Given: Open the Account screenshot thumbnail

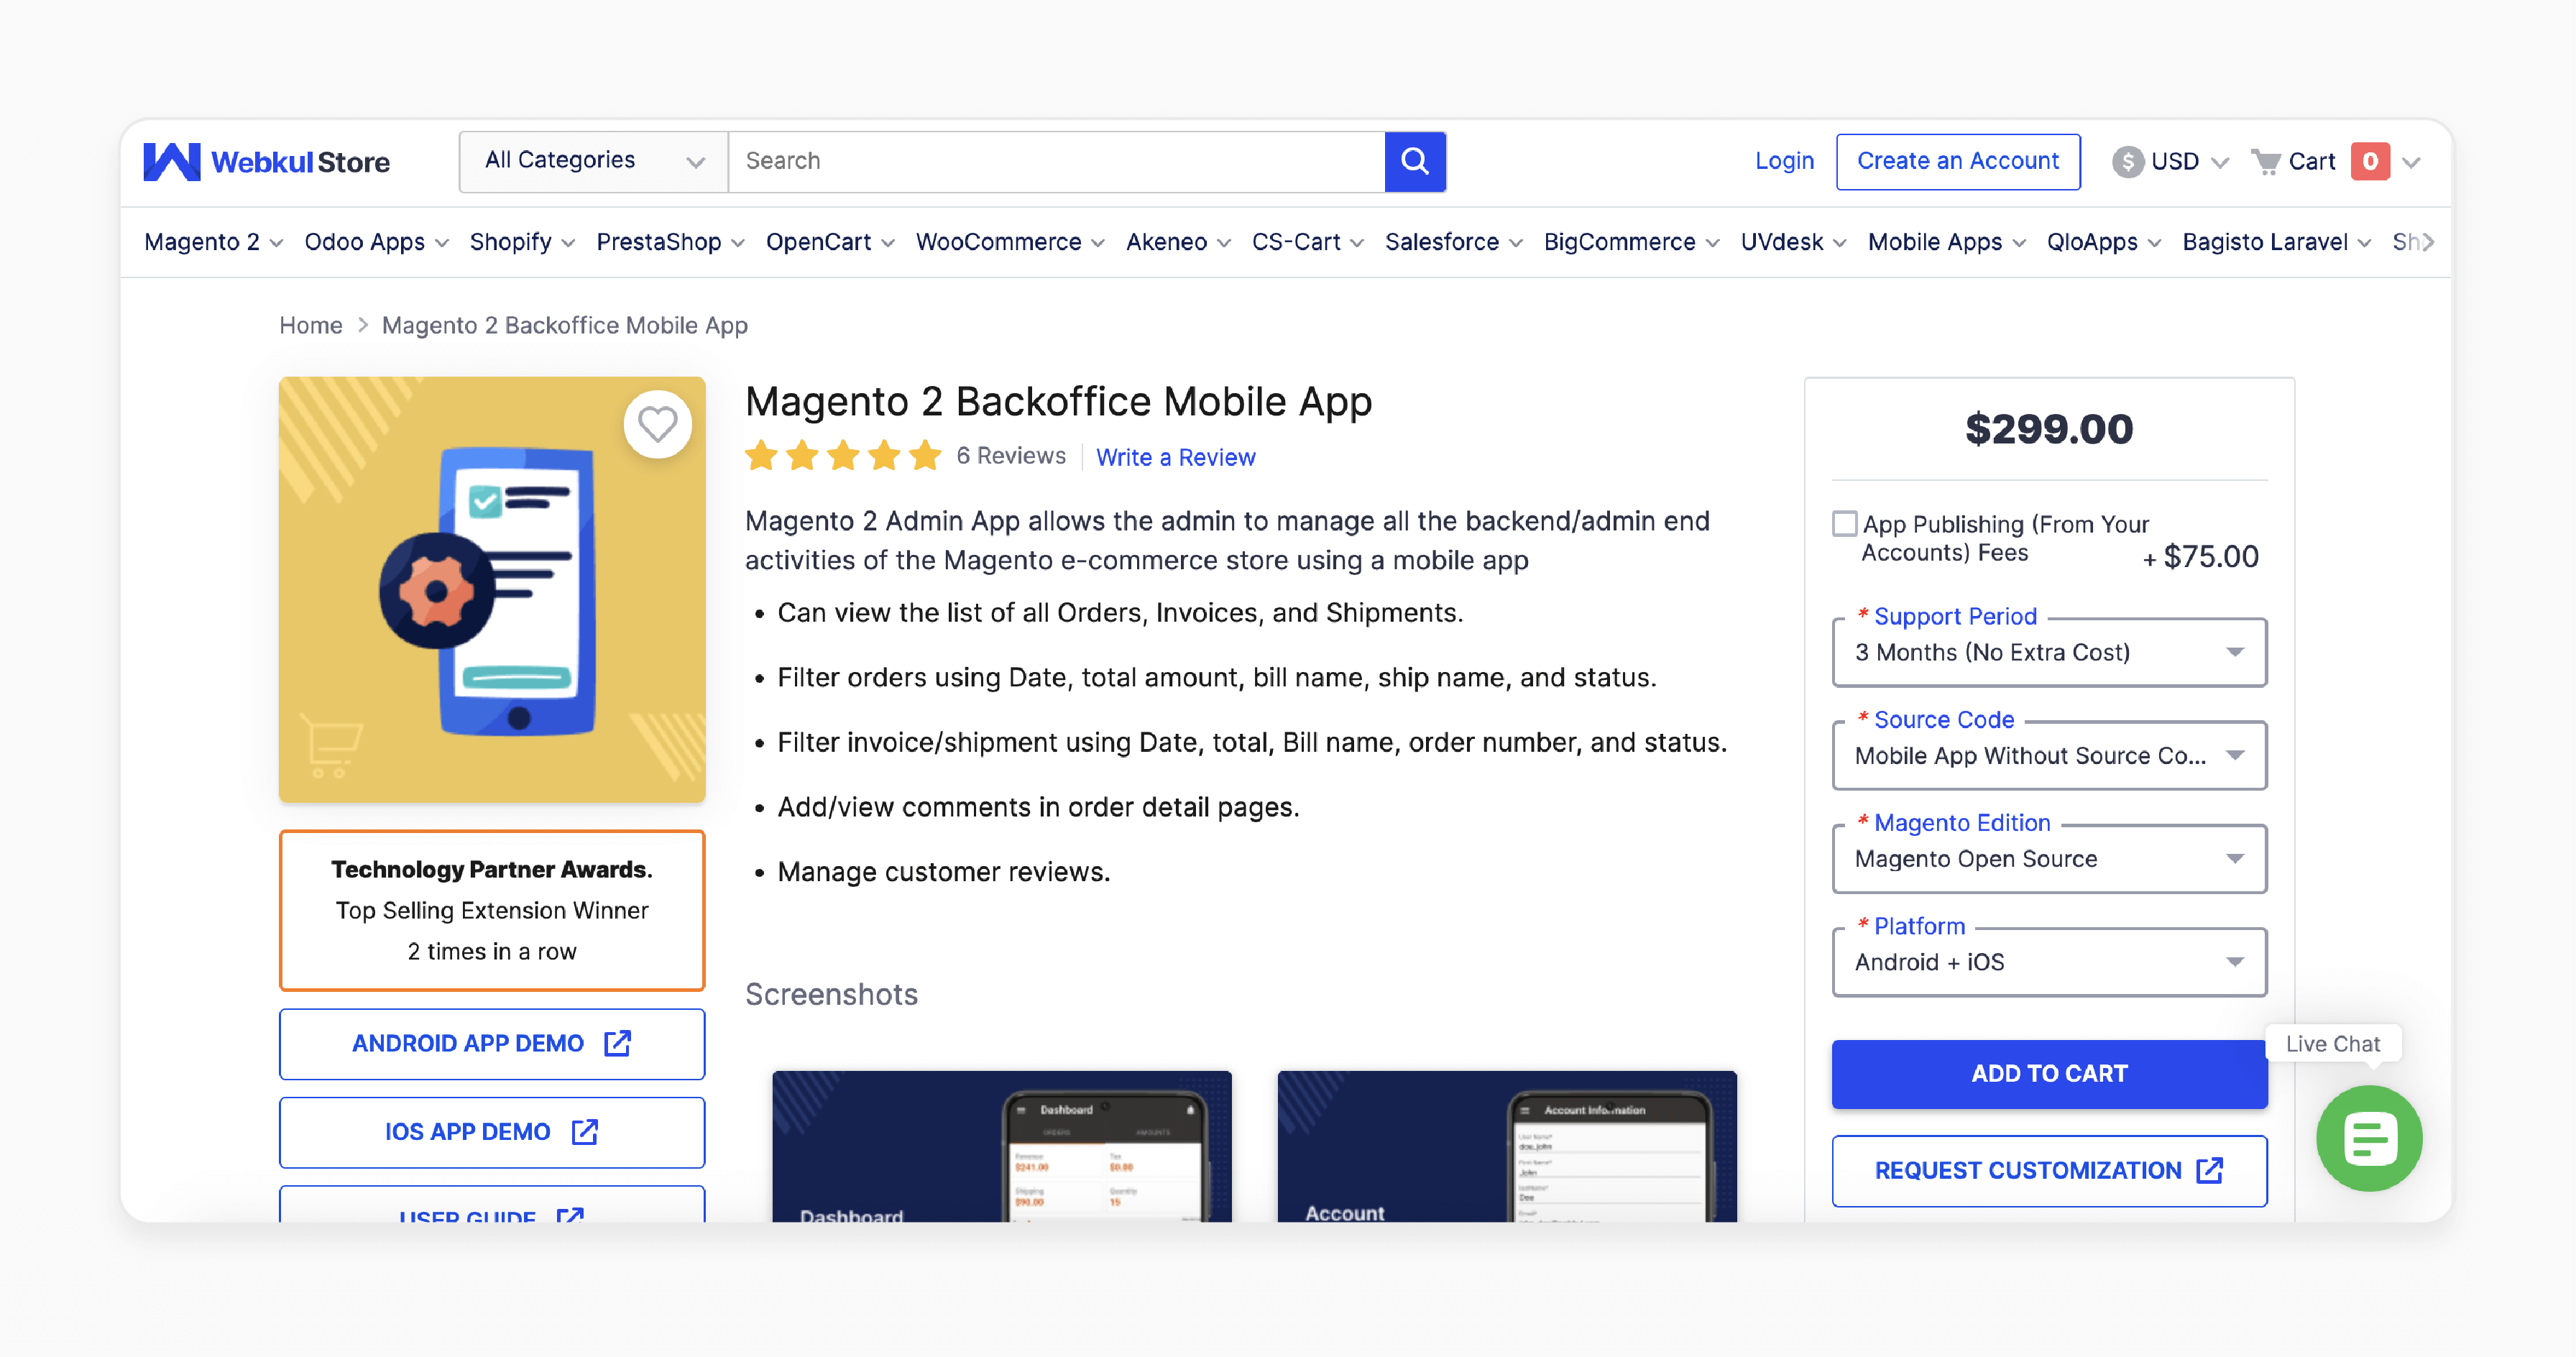Looking at the screenshot, I should coord(1507,1146).
